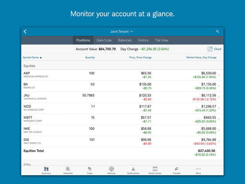
Task: Toggle Symbol Name sort arrow
Action: tap(41, 58)
